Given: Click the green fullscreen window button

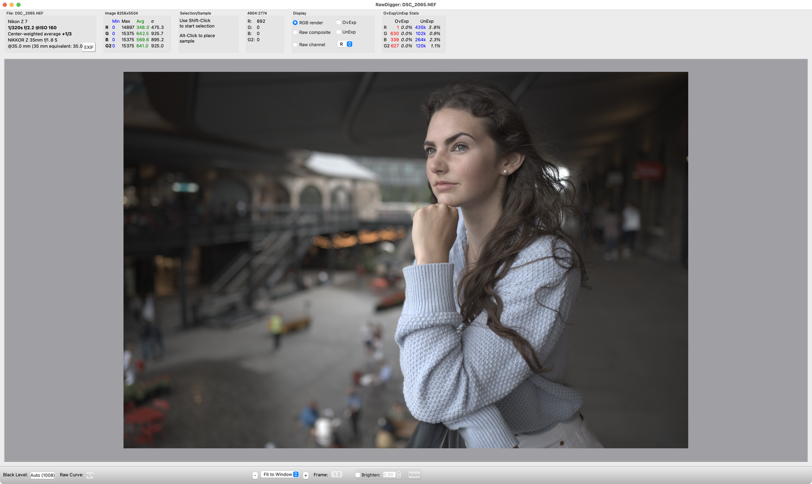Looking at the screenshot, I should 18,4.
